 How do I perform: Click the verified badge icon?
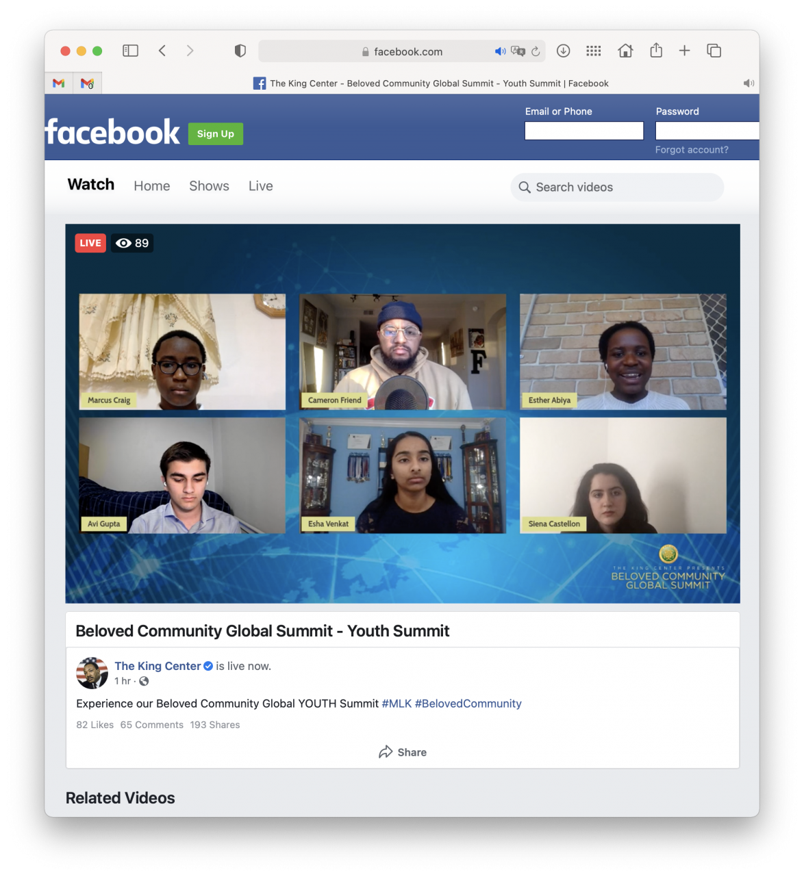point(208,666)
